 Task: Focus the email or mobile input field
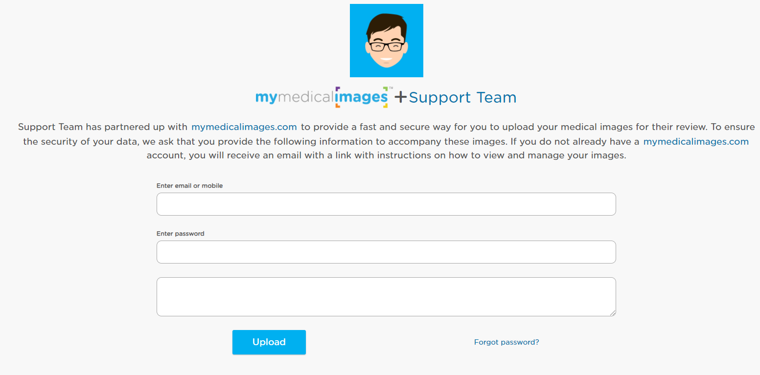coord(386,204)
